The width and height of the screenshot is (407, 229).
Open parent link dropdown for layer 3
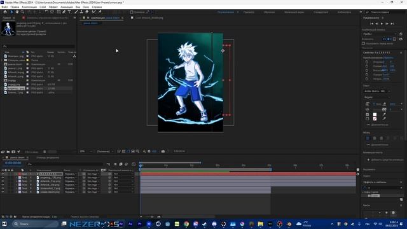point(123,181)
